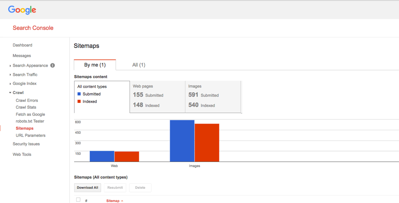The height and width of the screenshot is (203, 399).
Task: Click the 'Sitemaps content' label
Action: 91,77
